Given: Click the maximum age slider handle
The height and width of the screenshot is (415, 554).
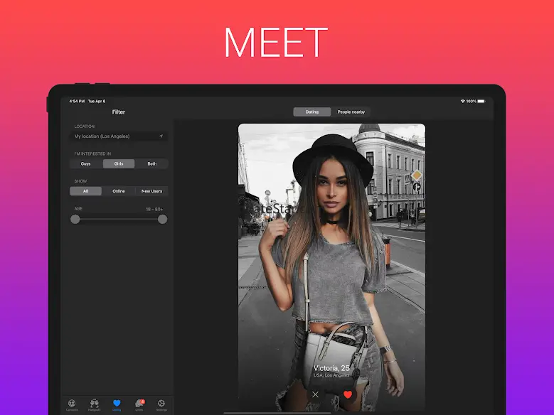Looking at the screenshot, I should click(x=162, y=220).
